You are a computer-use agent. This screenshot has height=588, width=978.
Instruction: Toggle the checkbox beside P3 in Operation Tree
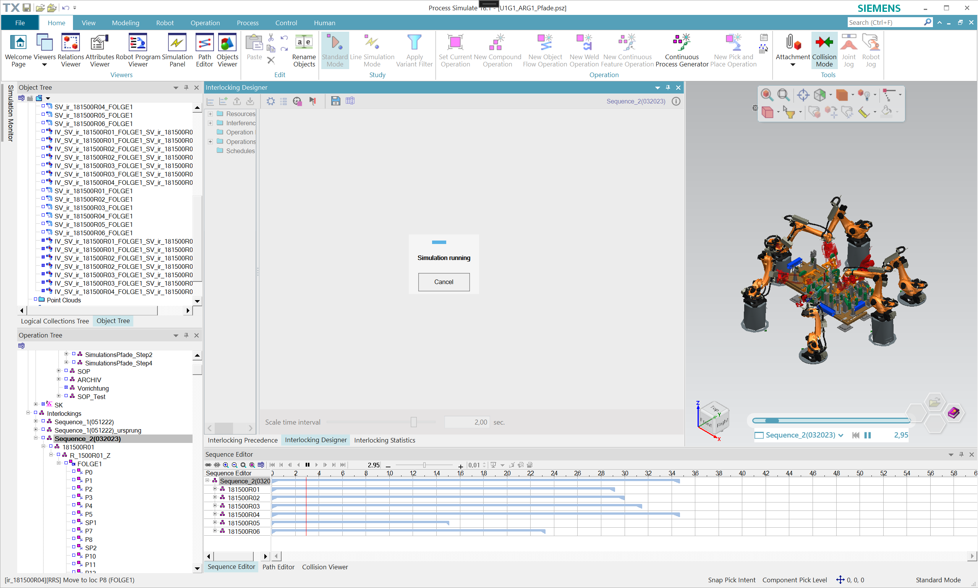(74, 496)
